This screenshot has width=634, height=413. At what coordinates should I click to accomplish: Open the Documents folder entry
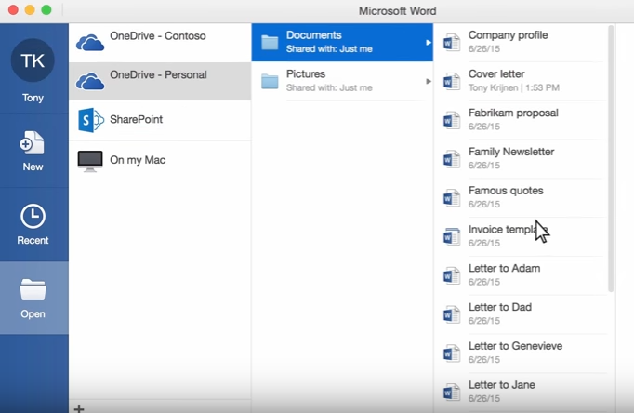coord(342,43)
